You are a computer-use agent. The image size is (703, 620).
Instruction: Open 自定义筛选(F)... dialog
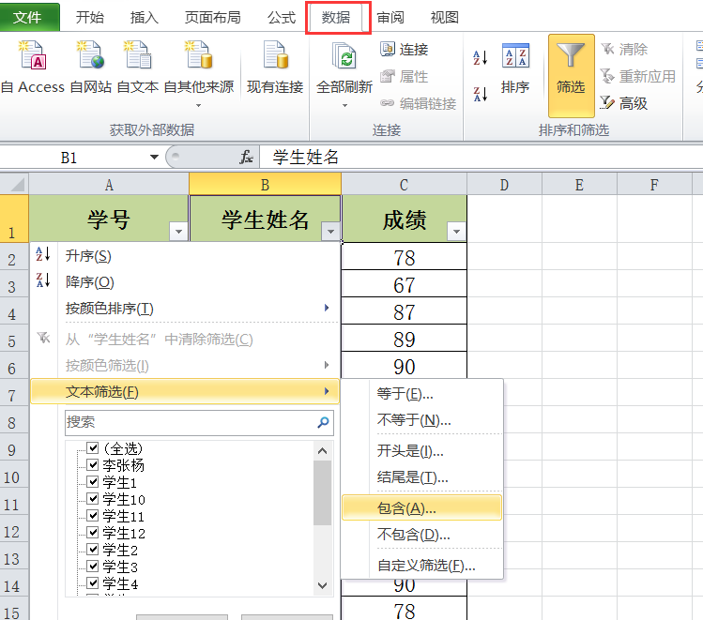pos(421,566)
